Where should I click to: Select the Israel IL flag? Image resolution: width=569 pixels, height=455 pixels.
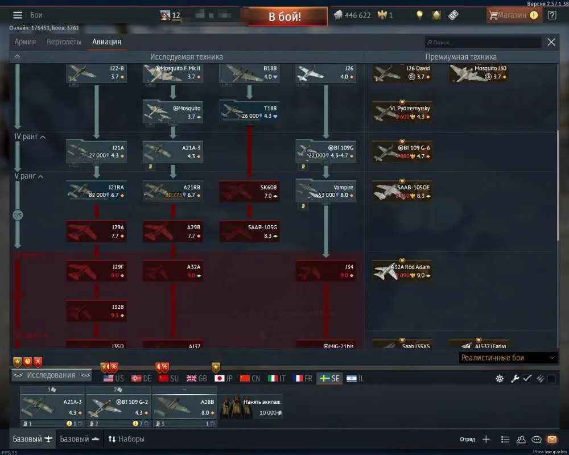coord(355,379)
